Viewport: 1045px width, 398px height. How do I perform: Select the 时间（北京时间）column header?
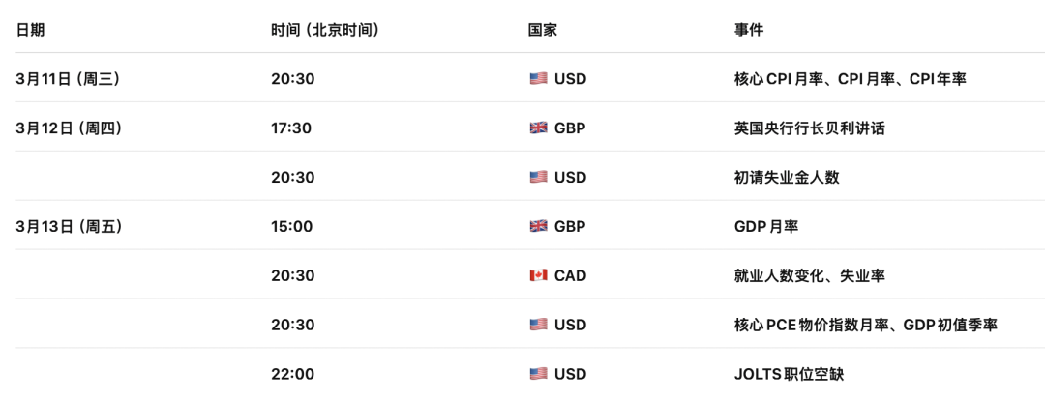tap(324, 30)
